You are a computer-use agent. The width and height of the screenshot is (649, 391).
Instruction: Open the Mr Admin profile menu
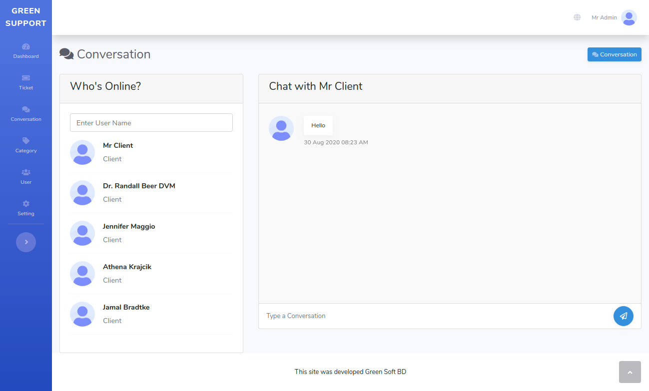point(614,17)
